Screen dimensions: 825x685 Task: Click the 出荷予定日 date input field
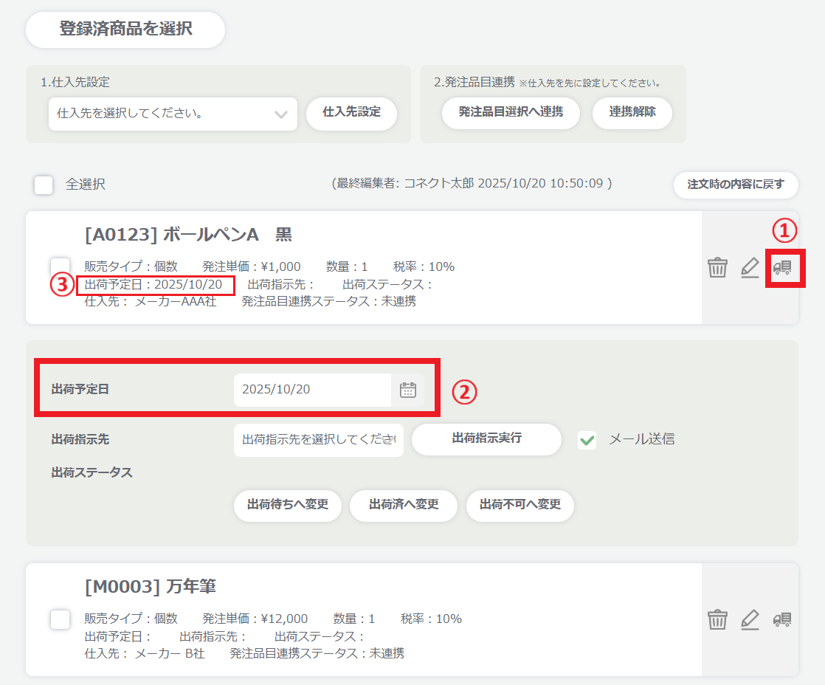tap(313, 390)
